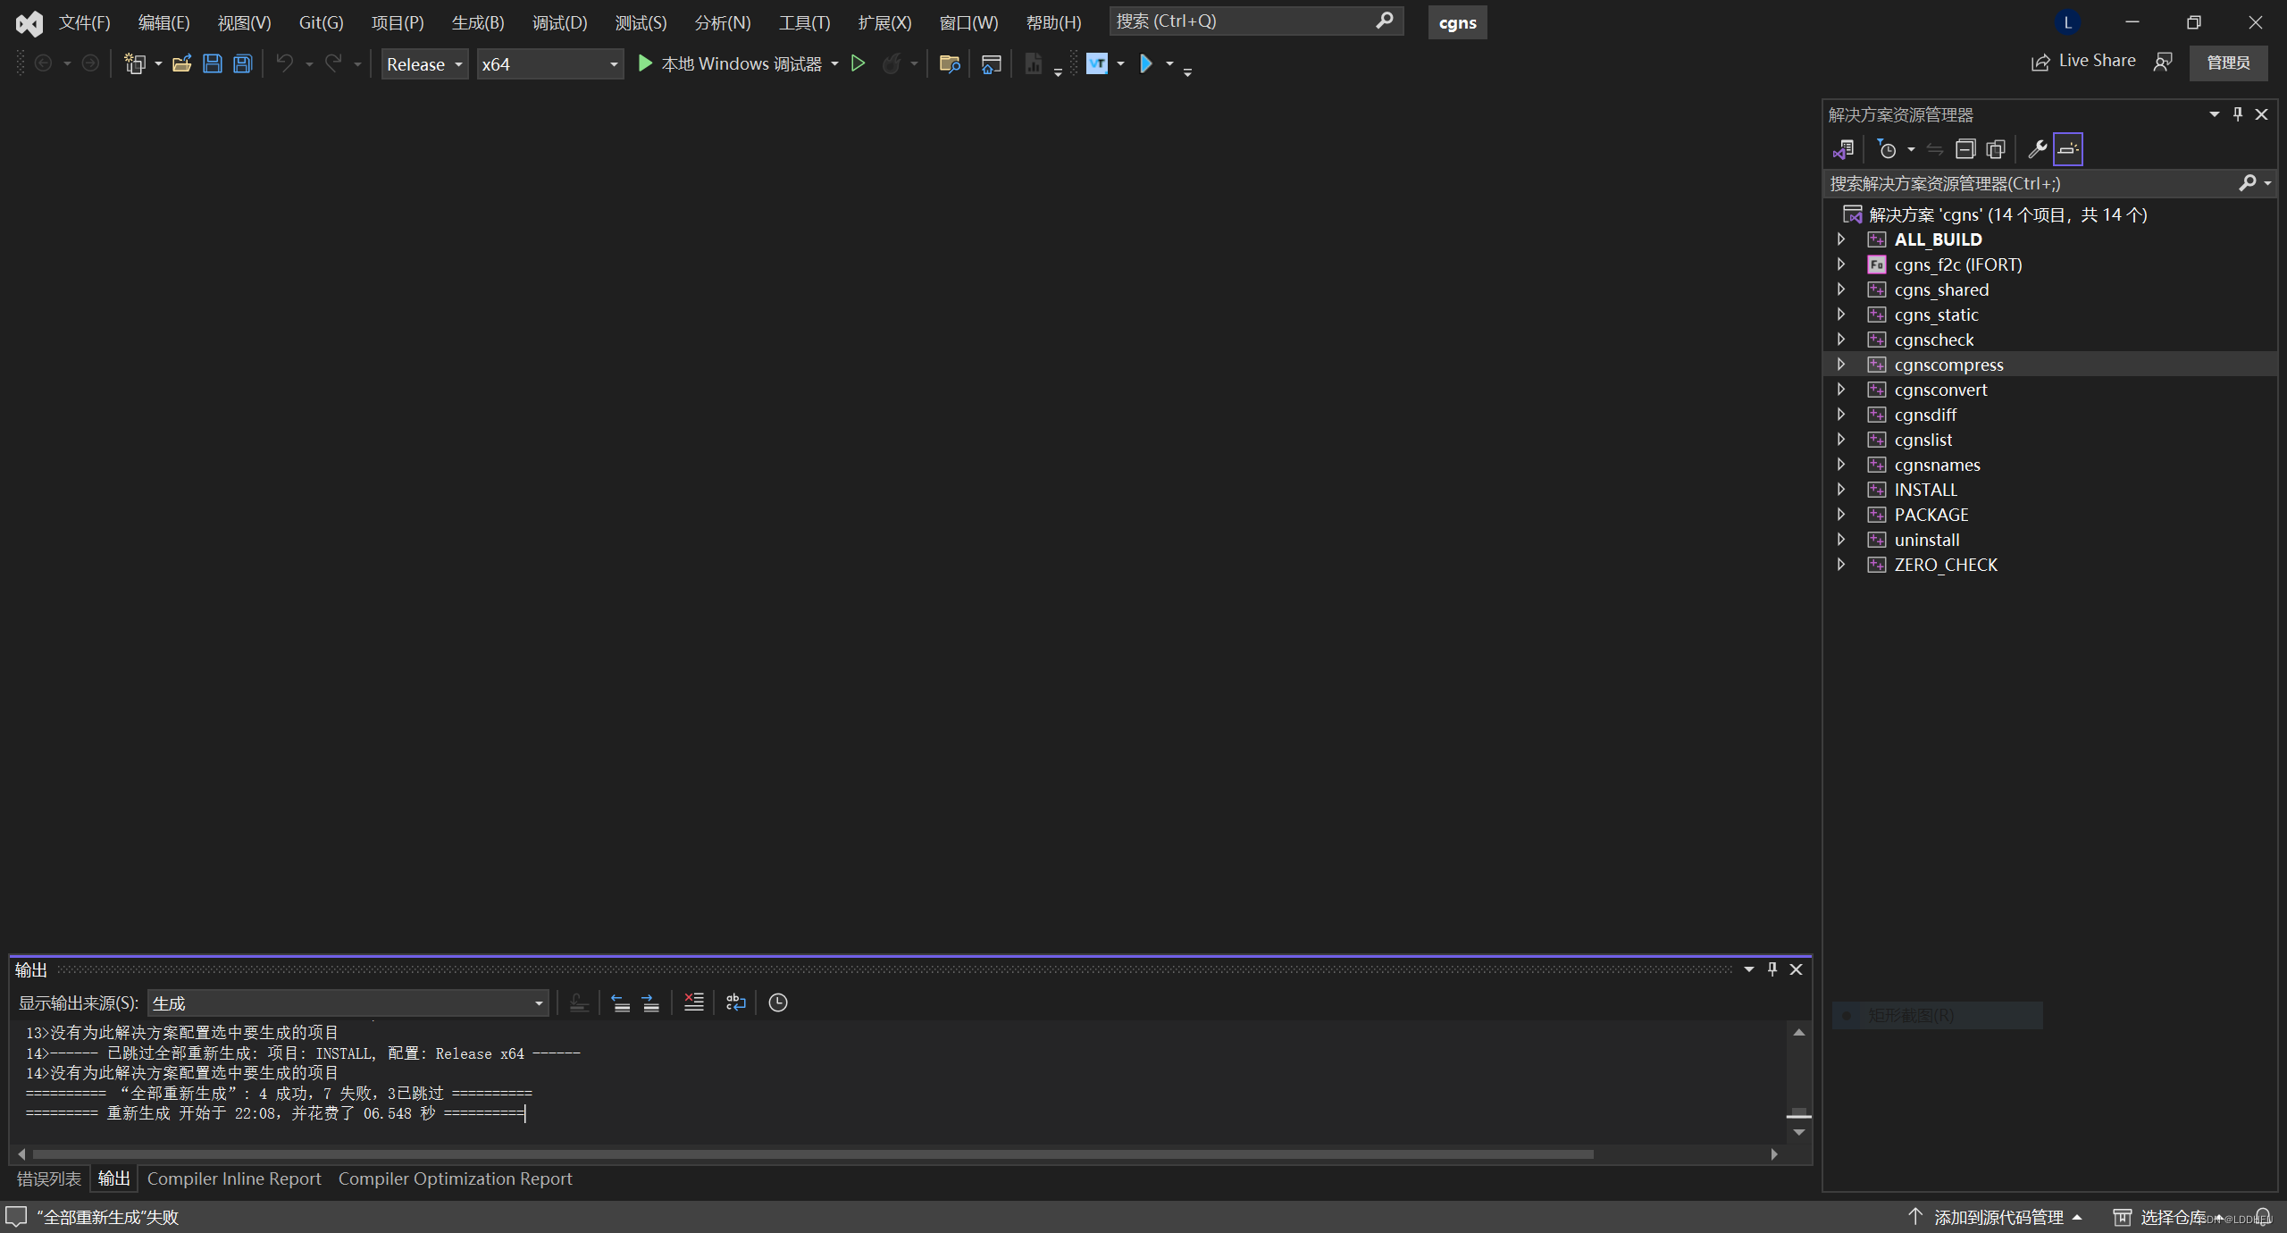
Task: Click 添加到源代码管理 in status bar
Action: (x=1998, y=1217)
